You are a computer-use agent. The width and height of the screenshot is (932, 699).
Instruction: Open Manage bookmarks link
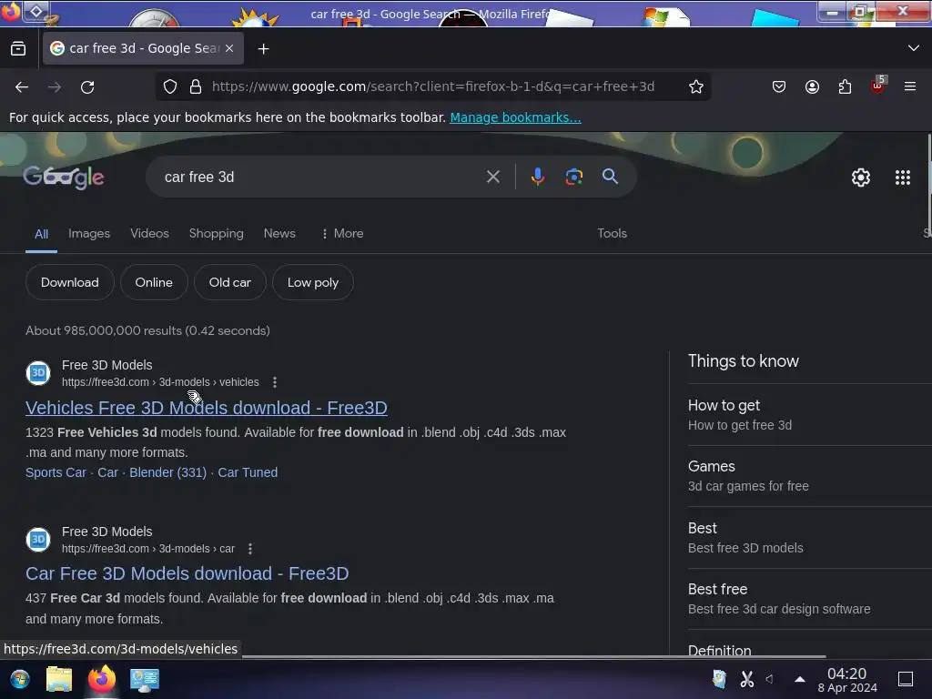(515, 117)
